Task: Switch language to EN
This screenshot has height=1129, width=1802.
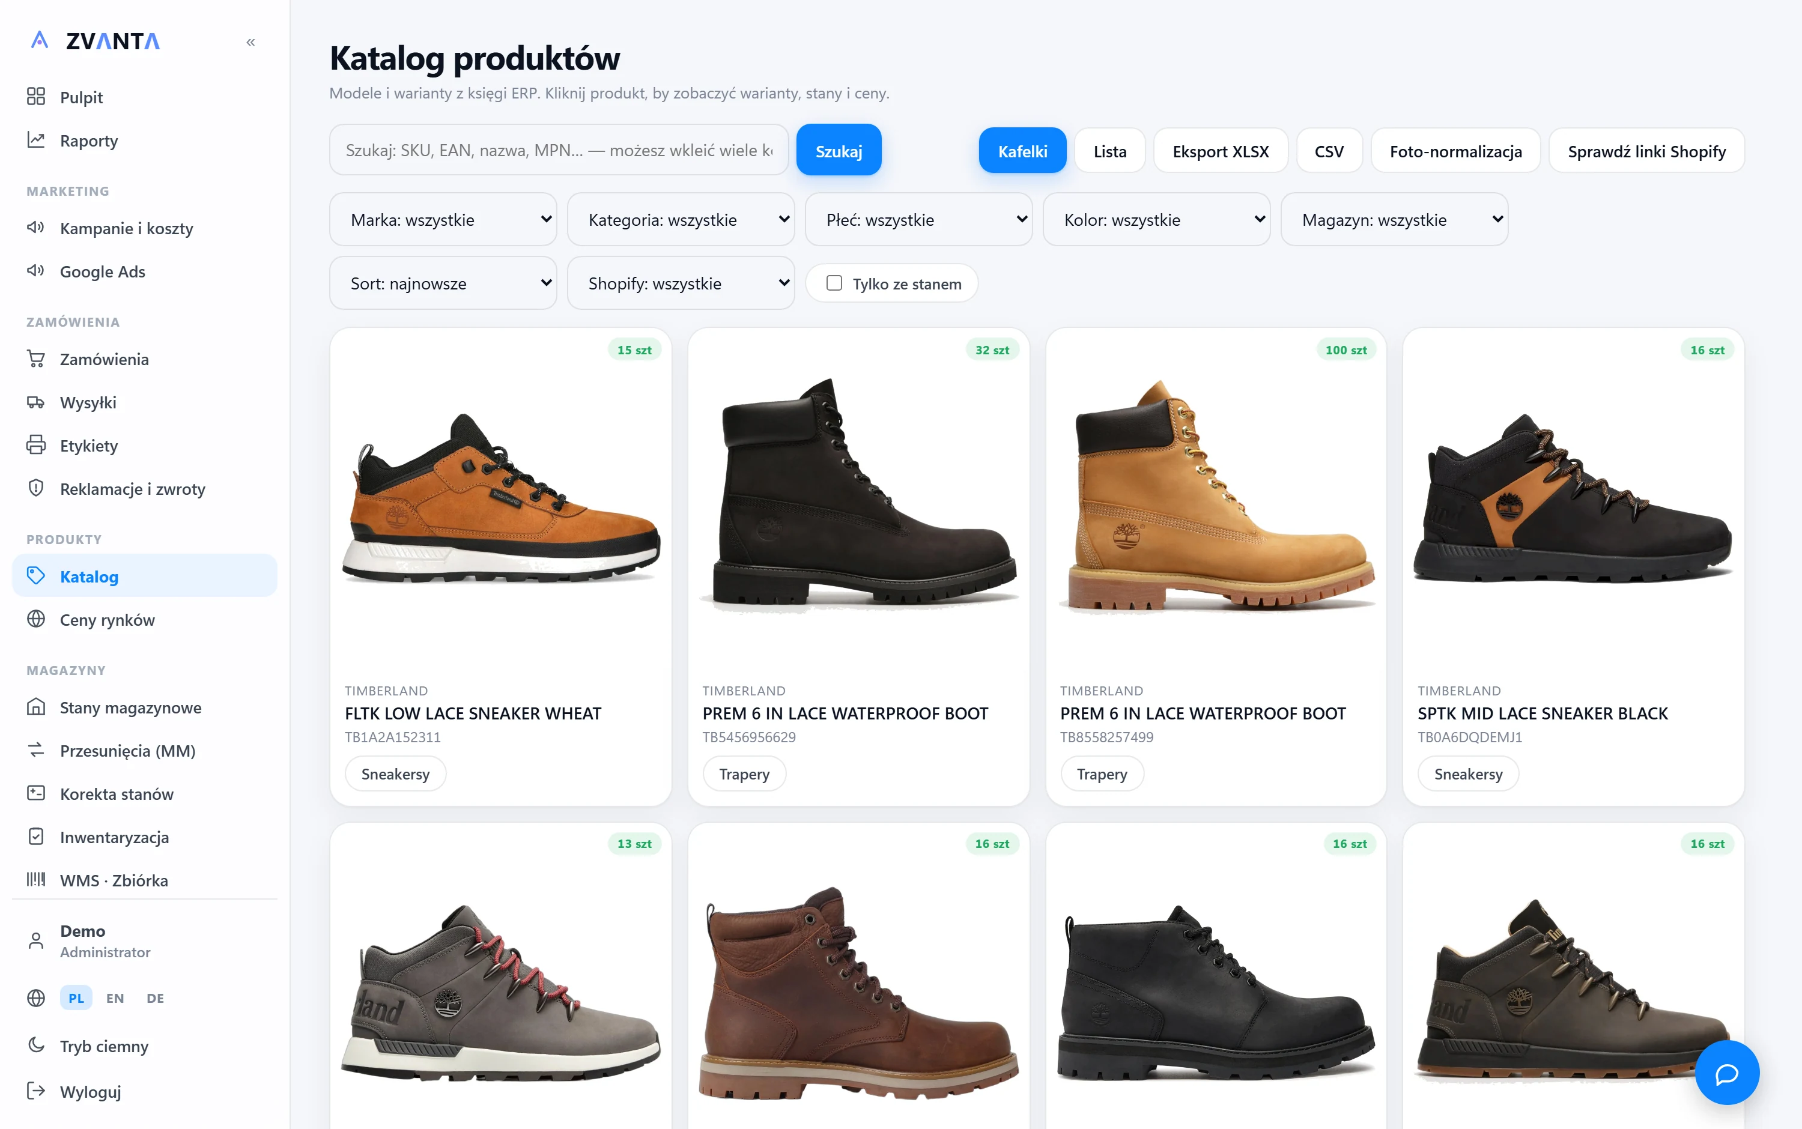Action: coord(115,998)
